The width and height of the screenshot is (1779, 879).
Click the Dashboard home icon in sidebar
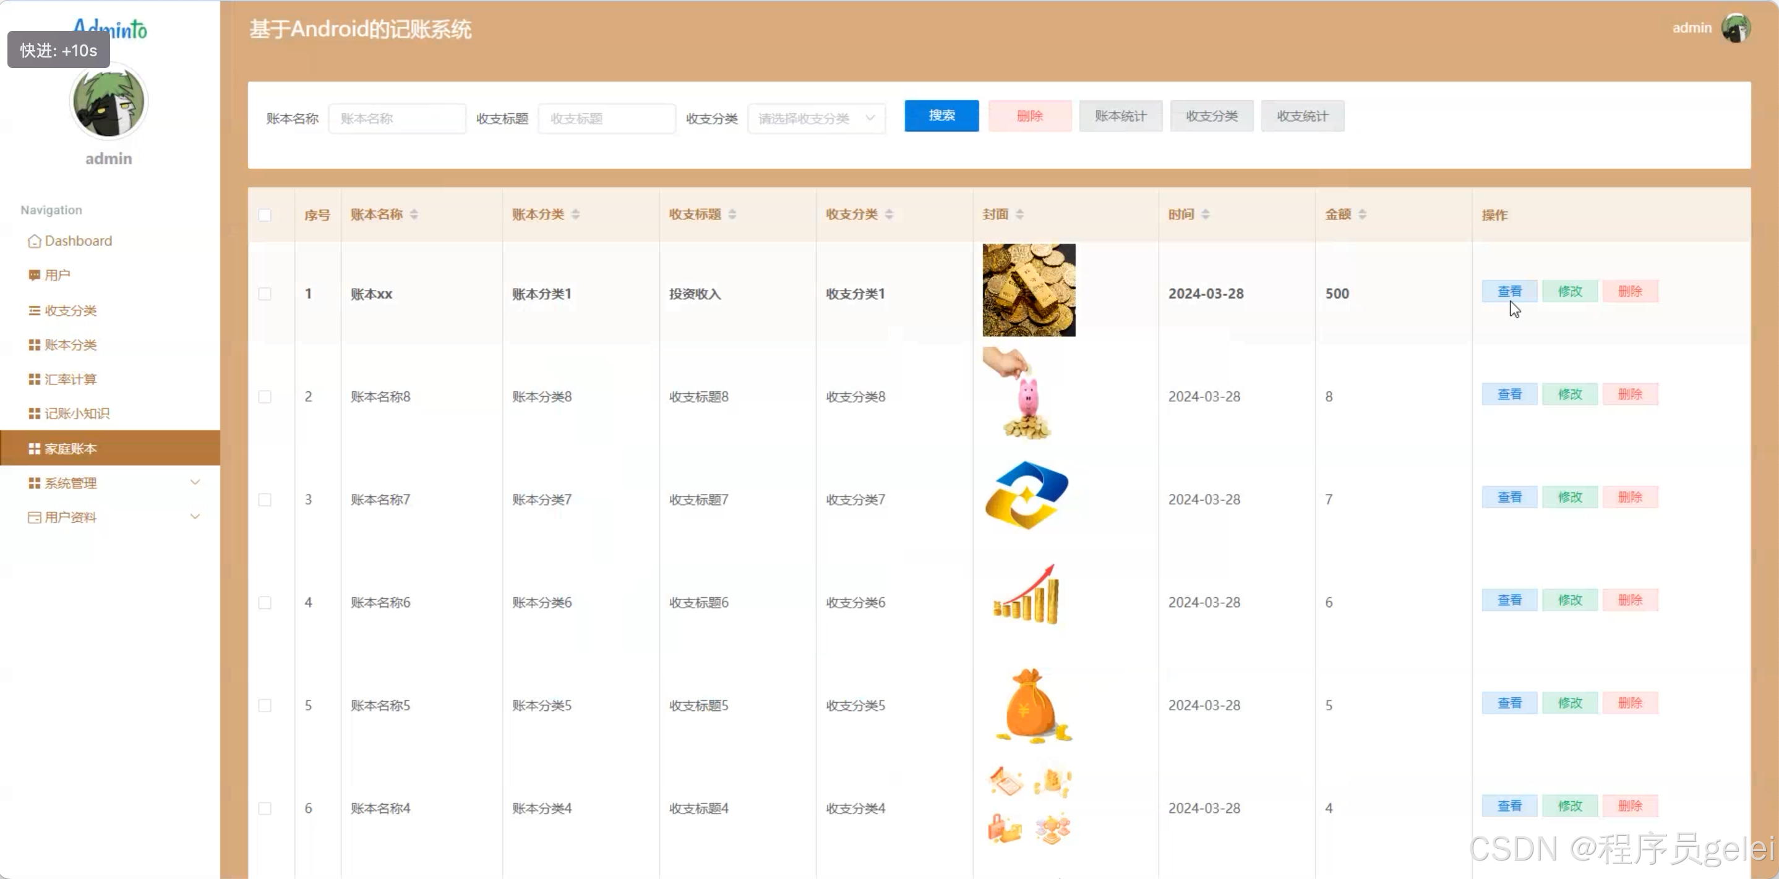pos(34,241)
